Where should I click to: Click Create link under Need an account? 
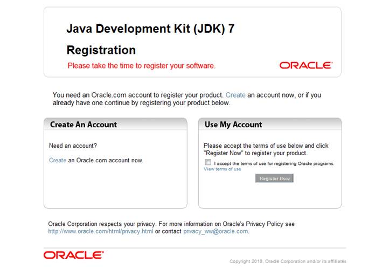pyautogui.click(x=58, y=160)
